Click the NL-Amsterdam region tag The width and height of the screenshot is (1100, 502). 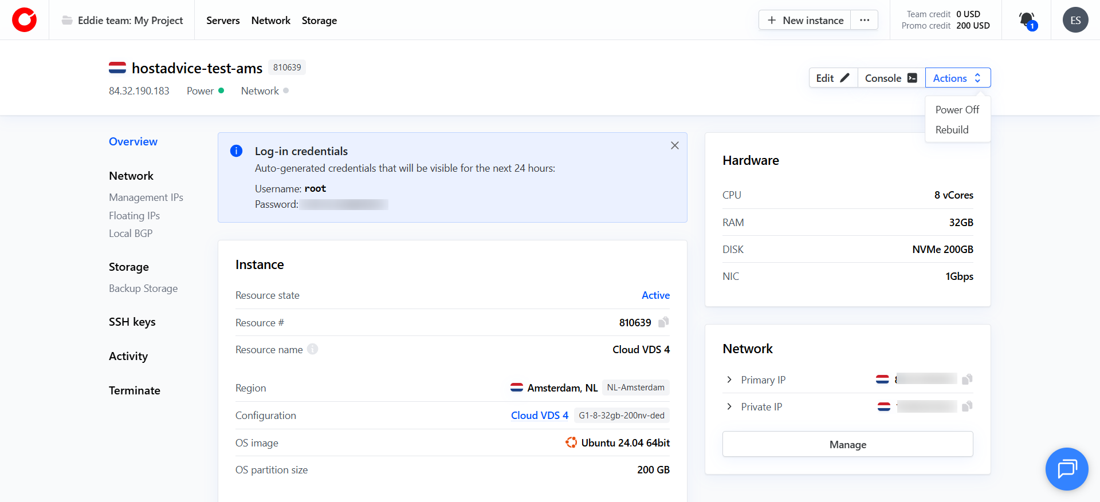[636, 388]
